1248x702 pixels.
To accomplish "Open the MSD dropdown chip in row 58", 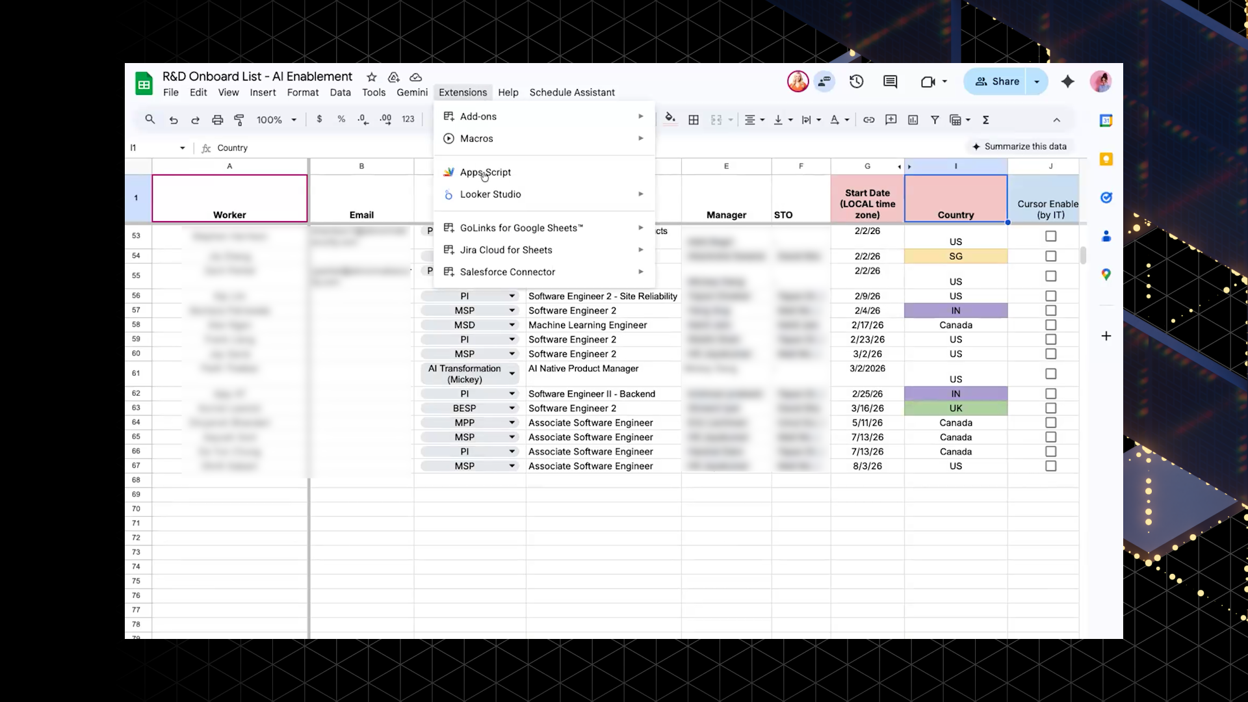I will (x=470, y=325).
